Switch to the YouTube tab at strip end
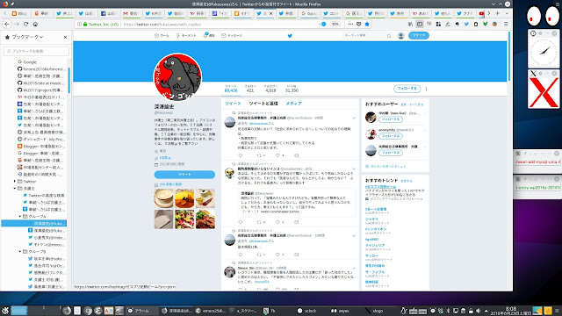 (x=481, y=13)
